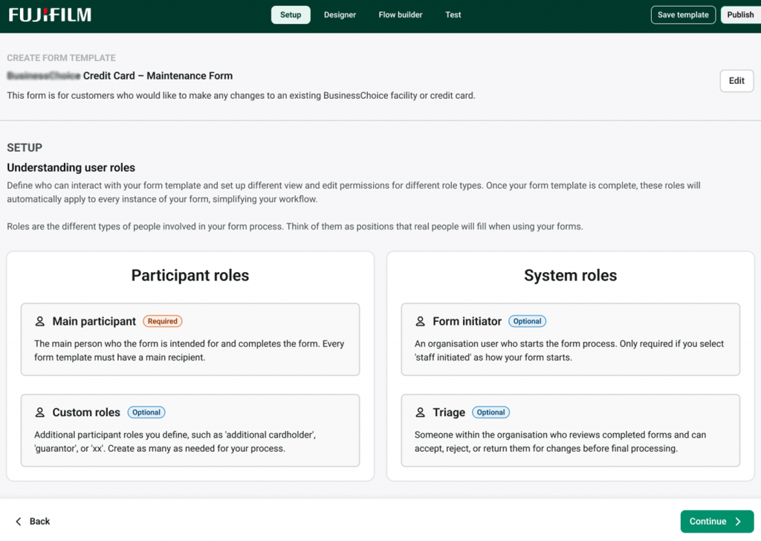Switch to the Designer tab
The width and height of the screenshot is (761, 541).
[340, 14]
